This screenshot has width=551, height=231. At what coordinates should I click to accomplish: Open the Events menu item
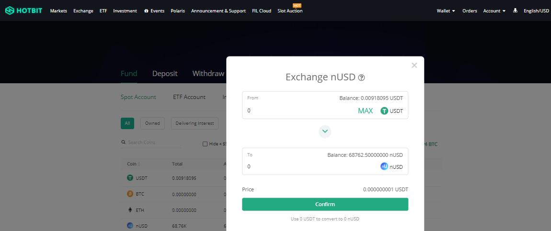tap(158, 11)
